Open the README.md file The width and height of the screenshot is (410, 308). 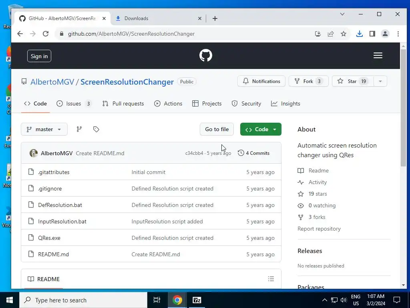(54, 254)
